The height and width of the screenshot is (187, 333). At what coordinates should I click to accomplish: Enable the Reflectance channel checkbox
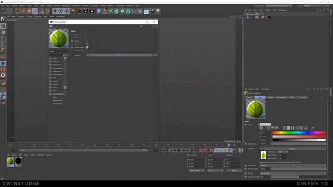point(65,72)
